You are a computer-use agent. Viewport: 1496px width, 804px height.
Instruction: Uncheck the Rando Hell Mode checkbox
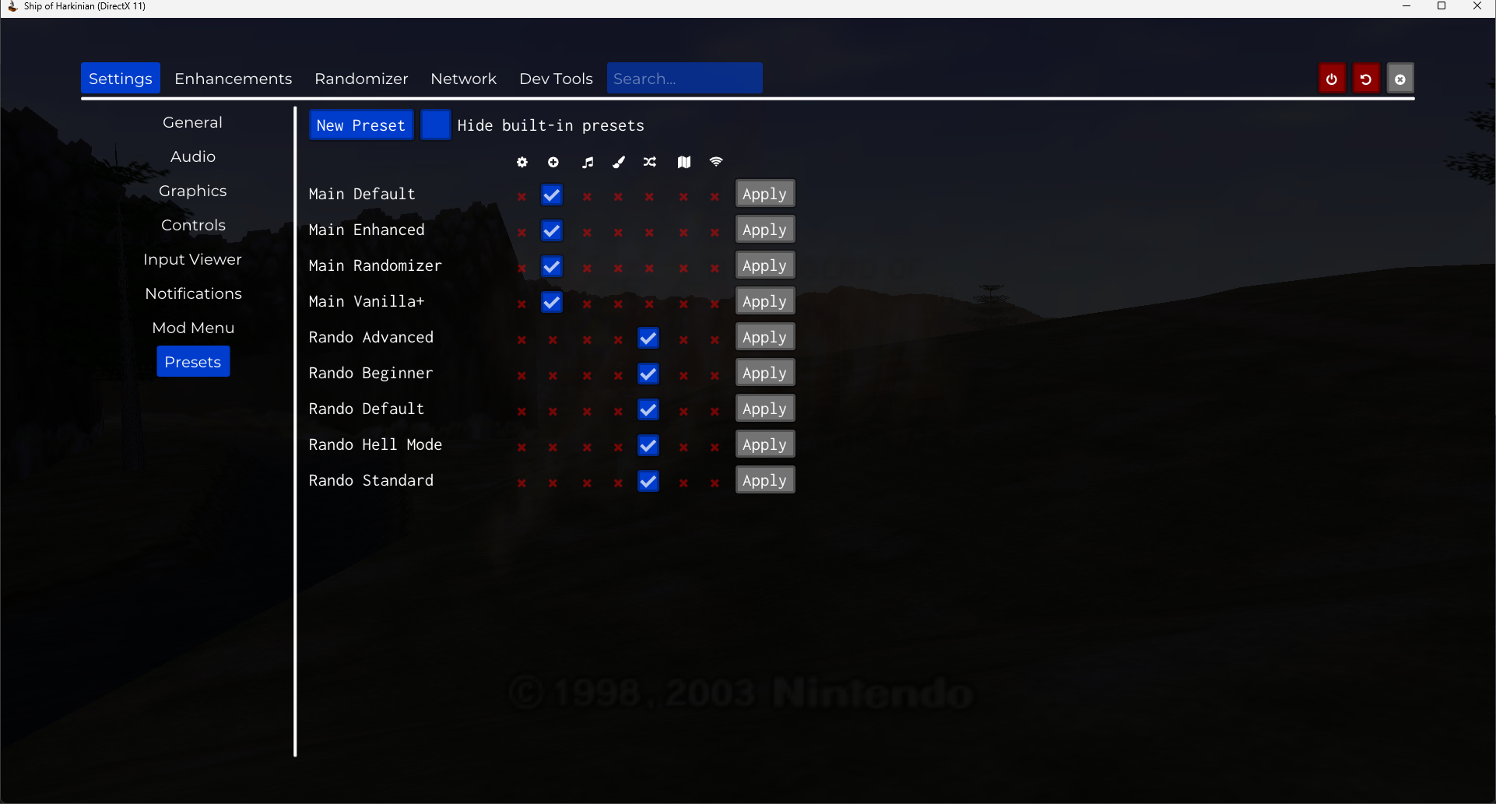[x=648, y=445]
